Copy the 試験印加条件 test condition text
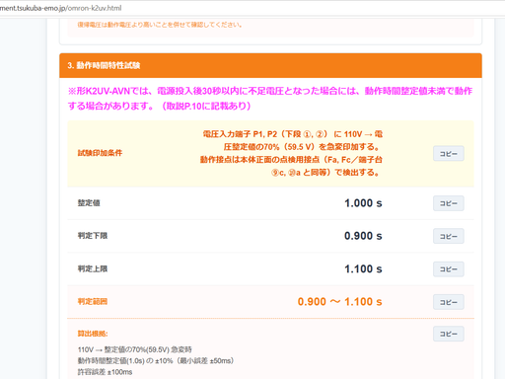This screenshot has width=505, height=379. tap(449, 153)
